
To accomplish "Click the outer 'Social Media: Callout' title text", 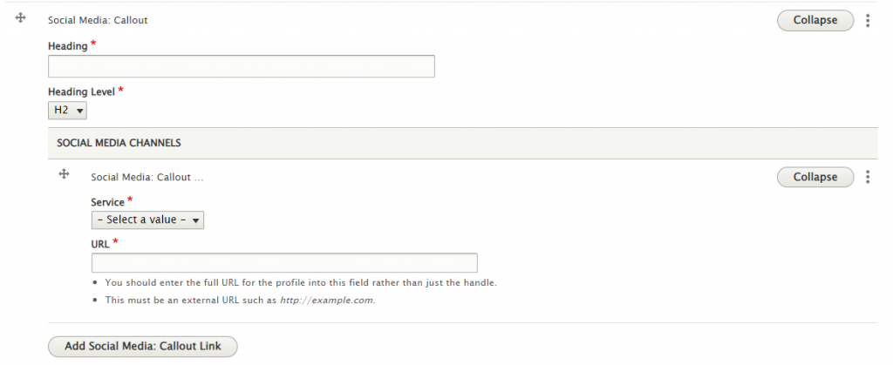I will click(98, 20).
